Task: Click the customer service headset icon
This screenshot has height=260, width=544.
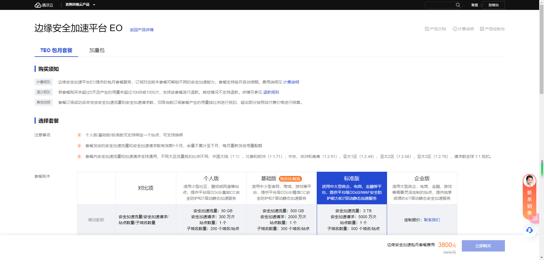Action: pos(529,230)
